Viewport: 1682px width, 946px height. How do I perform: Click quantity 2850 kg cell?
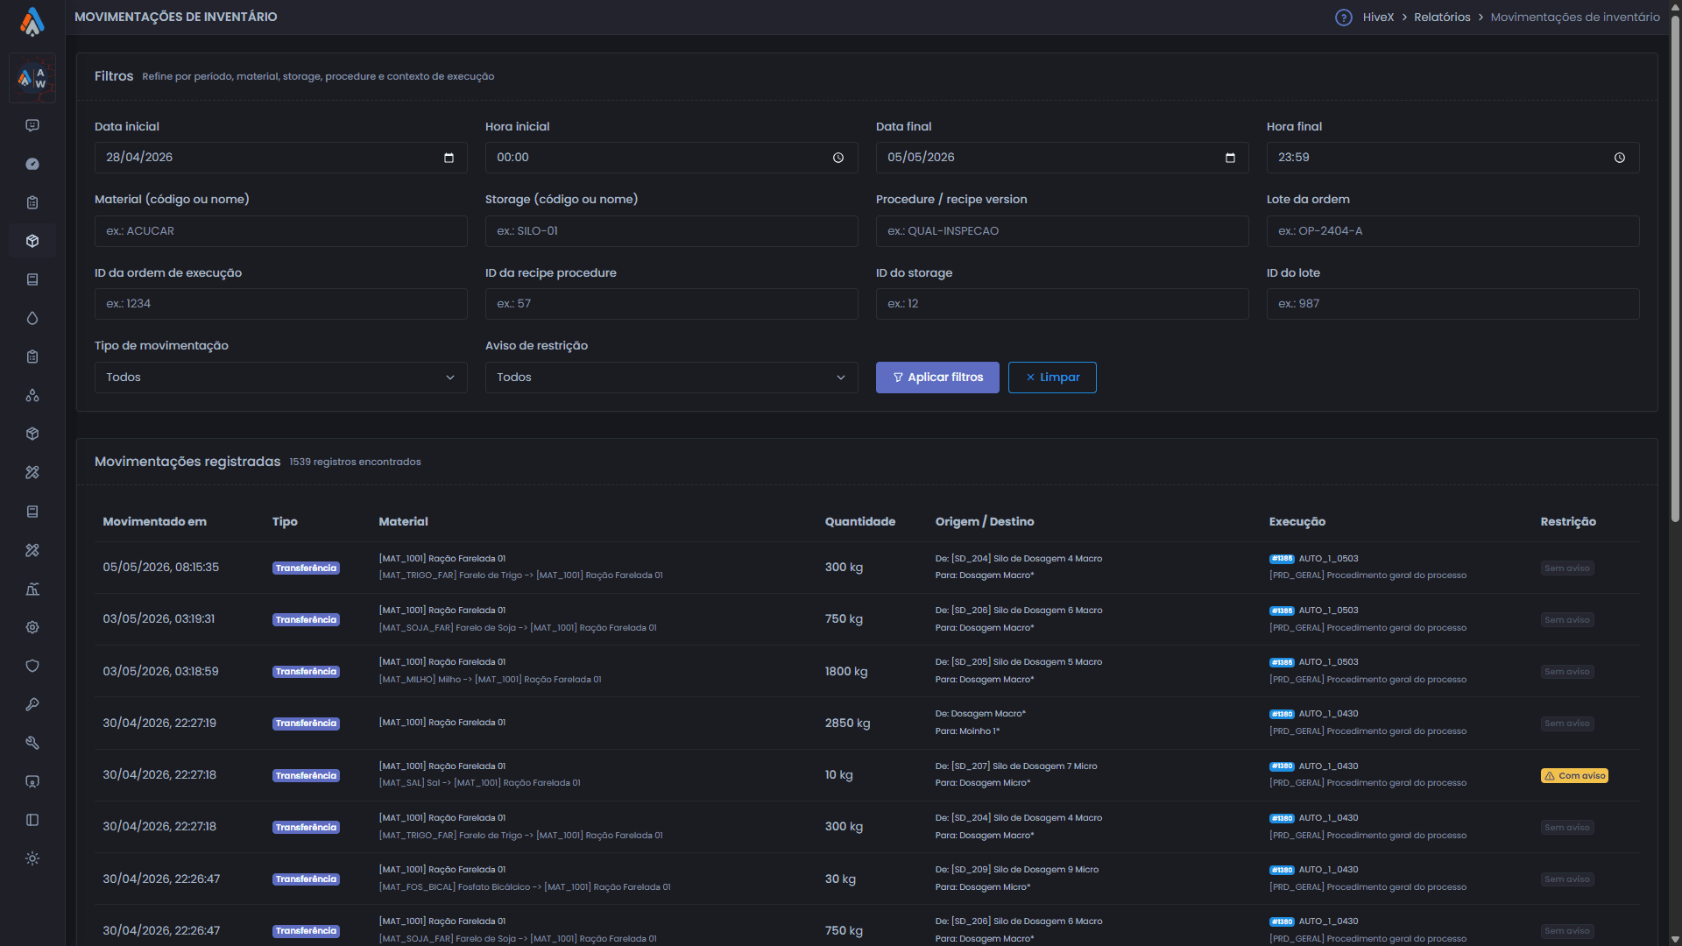(847, 724)
